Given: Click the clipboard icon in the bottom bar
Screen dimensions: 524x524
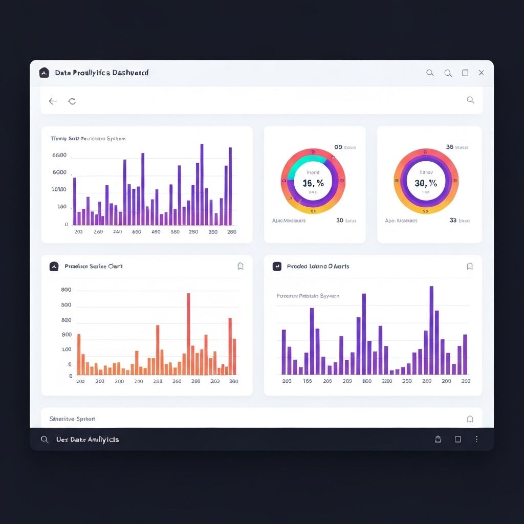Looking at the screenshot, I should [x=438, y=439].
